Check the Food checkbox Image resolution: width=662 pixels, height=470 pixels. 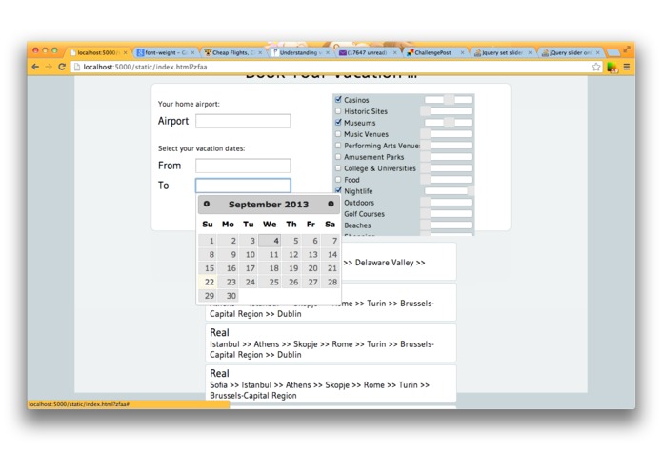338,179
